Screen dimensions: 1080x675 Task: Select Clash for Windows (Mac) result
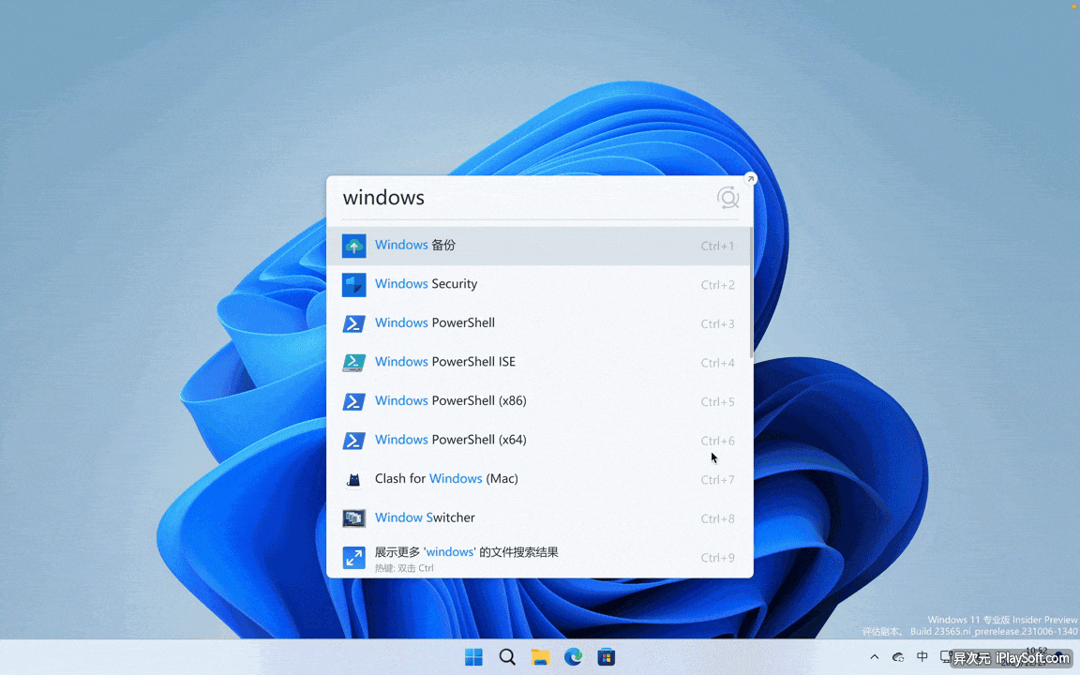click(x=539, y=479)
